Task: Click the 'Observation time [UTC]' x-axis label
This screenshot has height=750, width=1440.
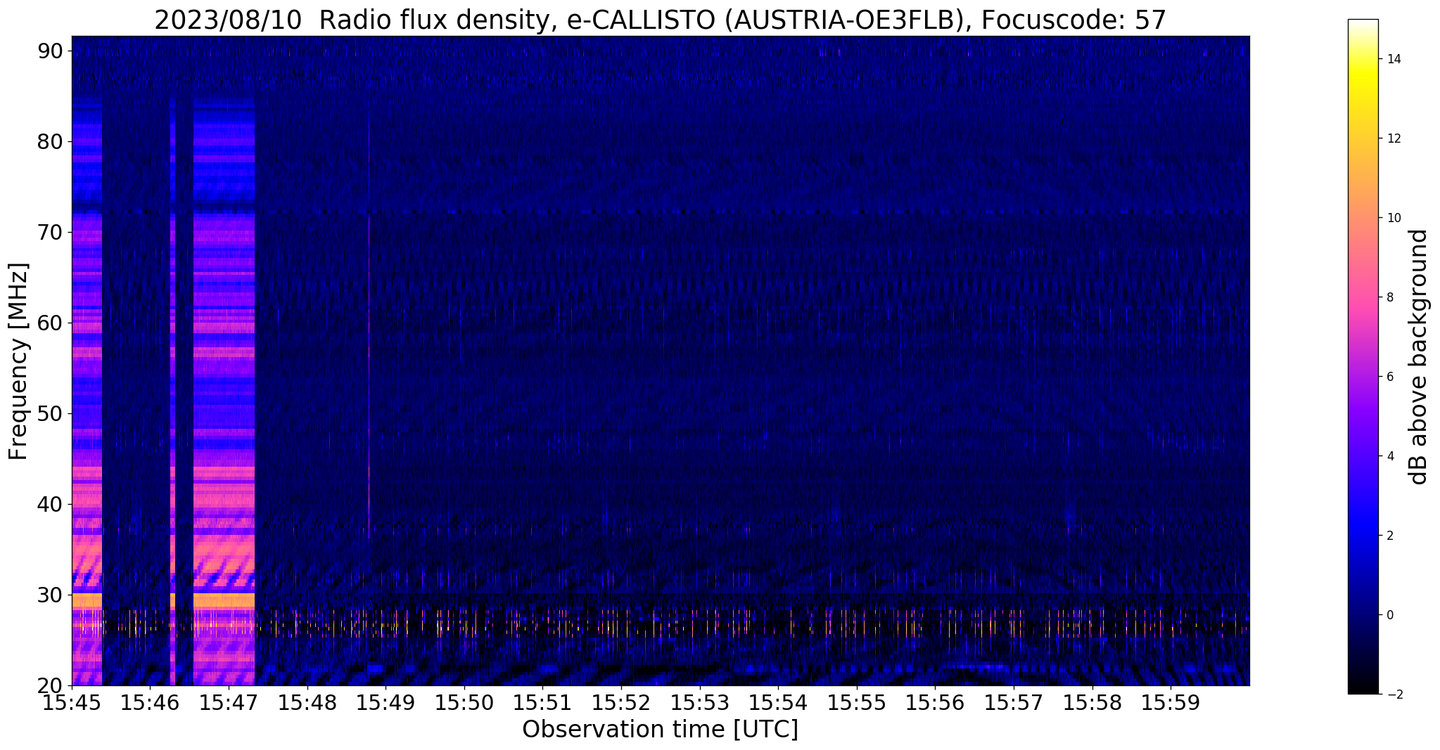Action: [x=660, y=730]
